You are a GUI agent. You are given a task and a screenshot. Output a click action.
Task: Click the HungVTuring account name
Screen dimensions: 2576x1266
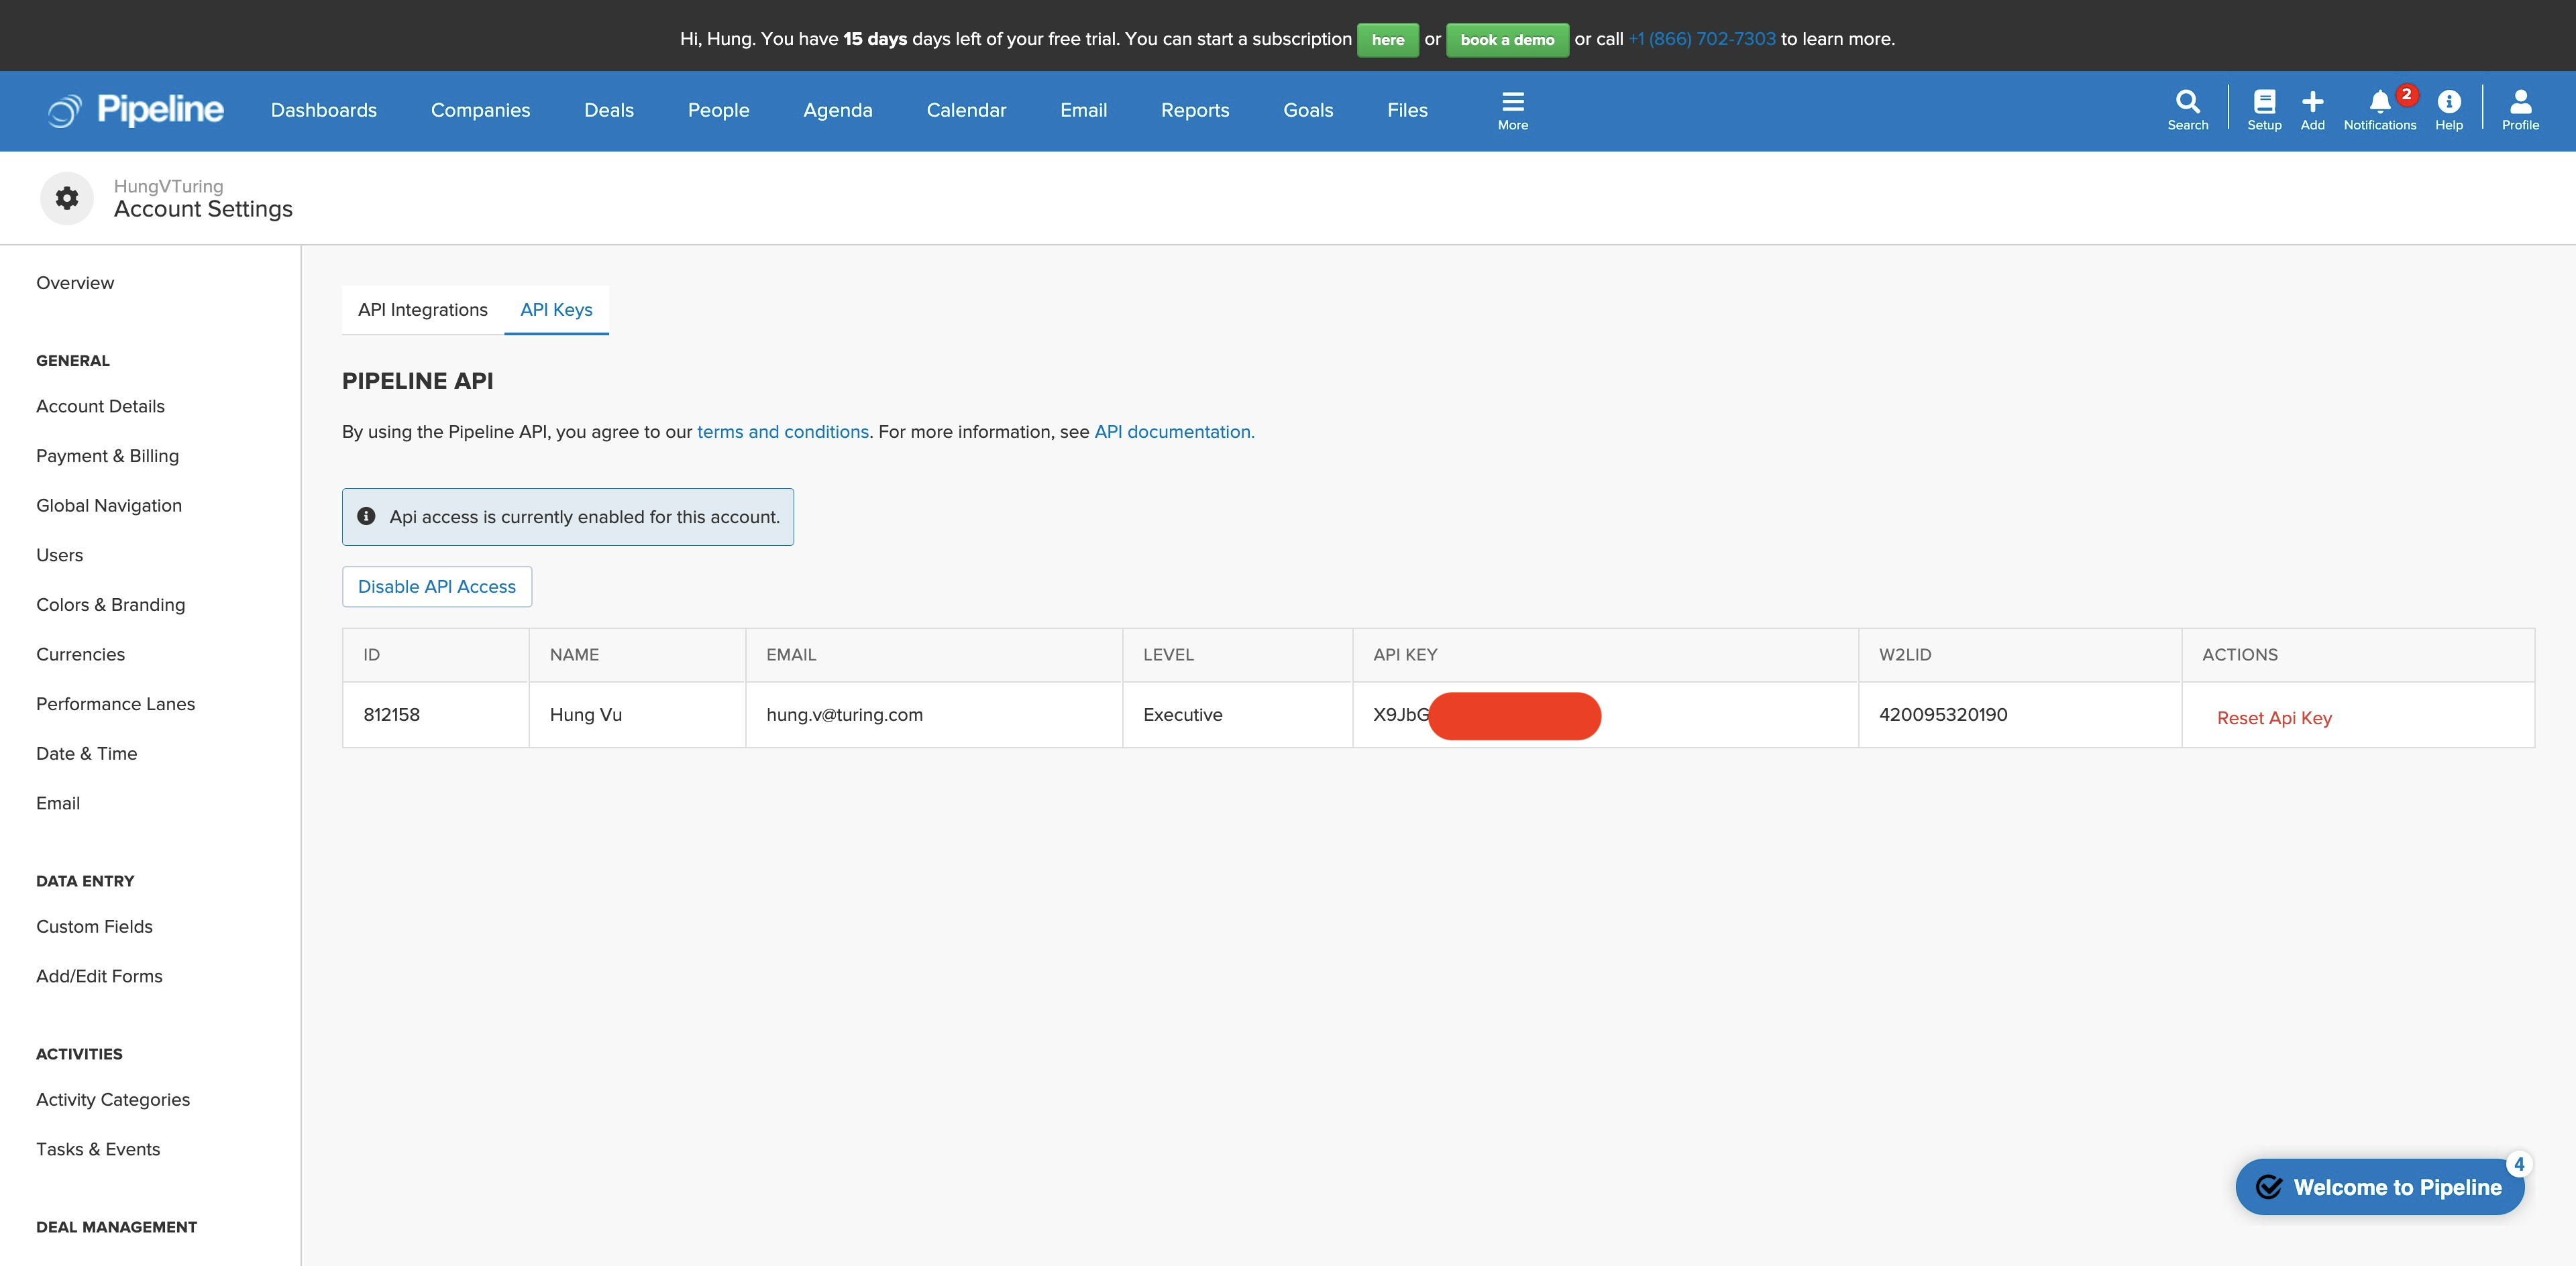tap(168, 186)
